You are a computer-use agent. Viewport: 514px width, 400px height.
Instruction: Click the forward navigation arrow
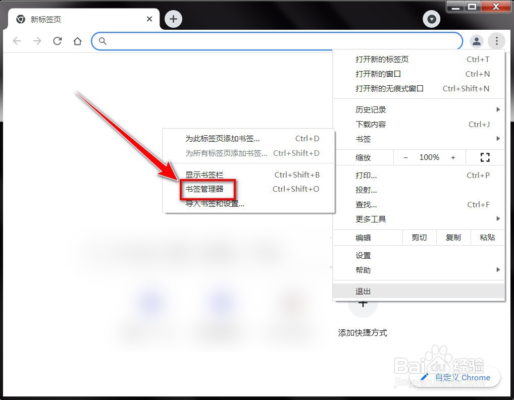click(x=37, y=41)
